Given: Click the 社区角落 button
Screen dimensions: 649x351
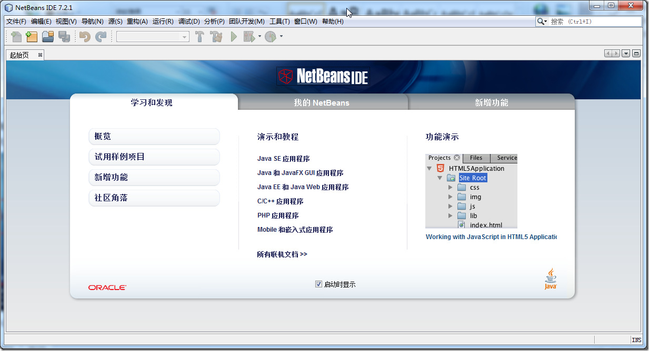Looking at the screenshot, I should [154, 198].
